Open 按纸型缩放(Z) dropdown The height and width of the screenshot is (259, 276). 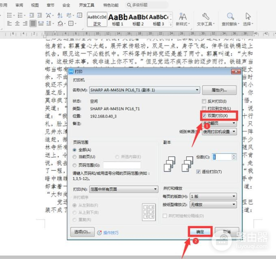point(213,204)
